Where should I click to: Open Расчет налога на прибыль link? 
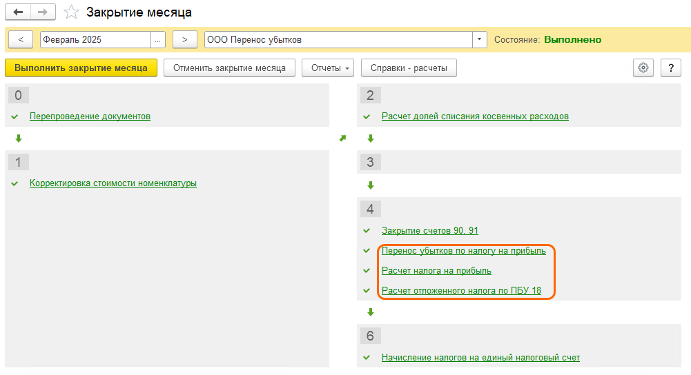pyautogui.click(x=436, y=271)
